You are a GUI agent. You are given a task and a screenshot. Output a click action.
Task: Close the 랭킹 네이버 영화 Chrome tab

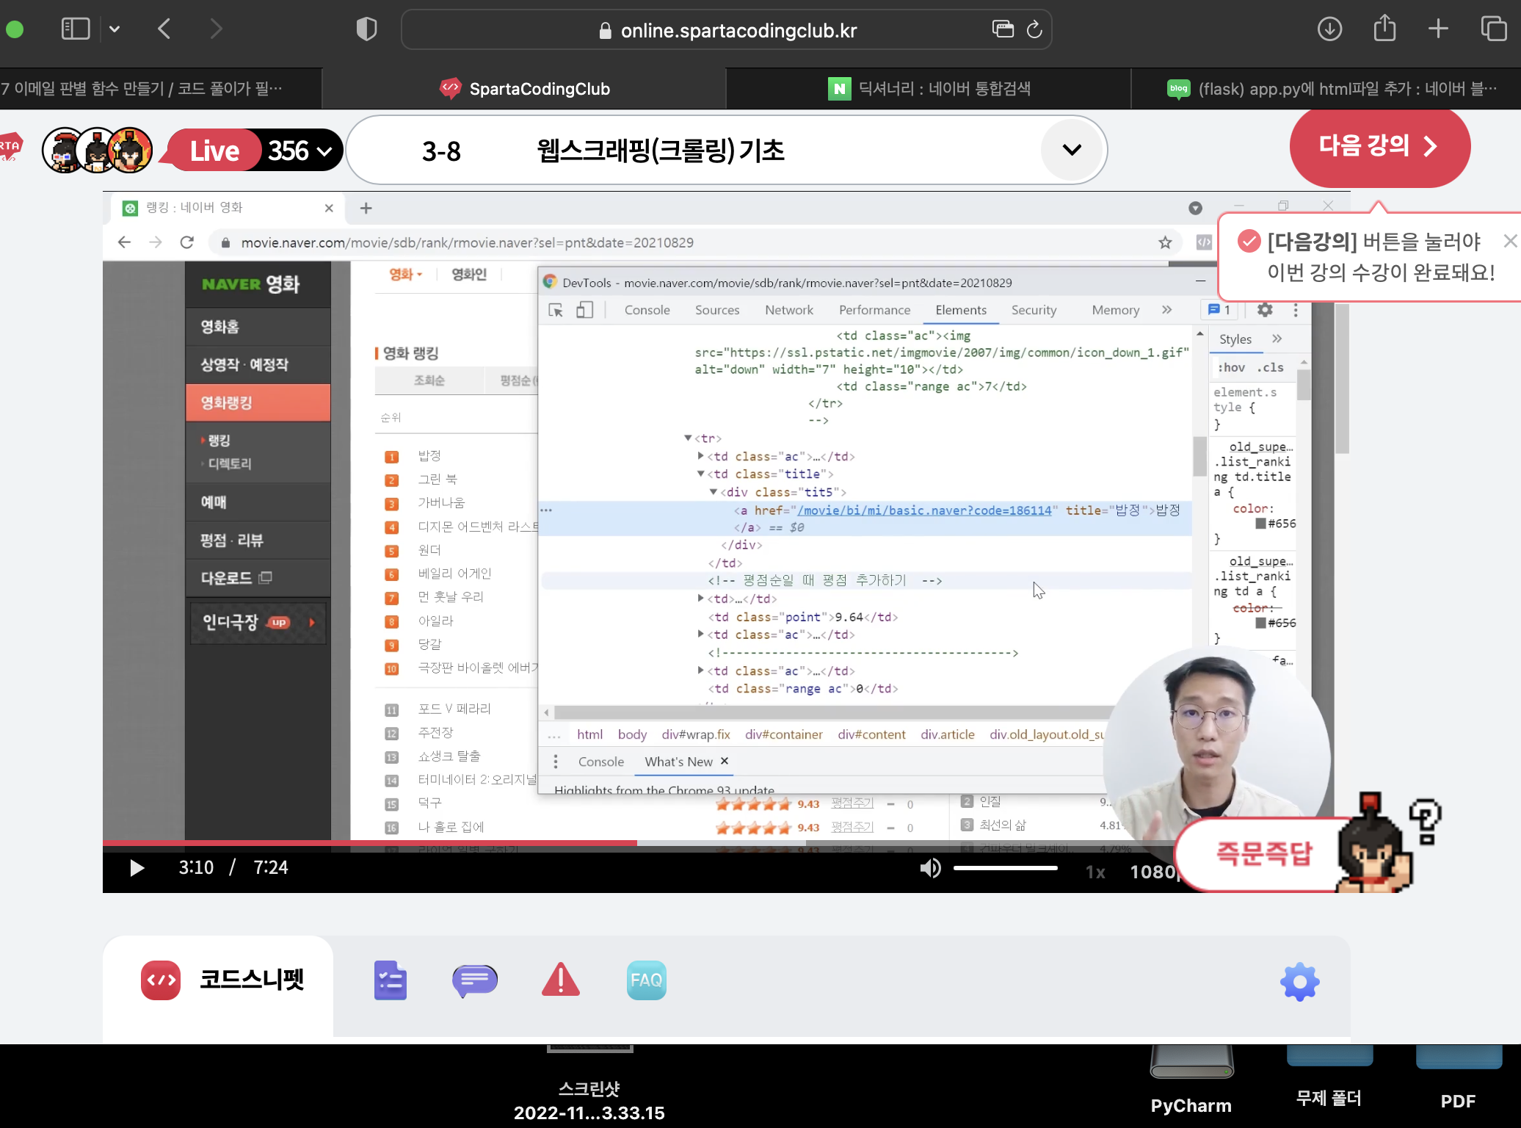point(329,208)
